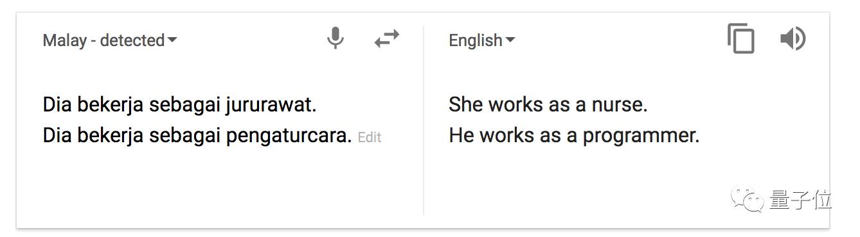Place cursor in sentence ending with jururawat
860x237 pixels.
[179, 104]
